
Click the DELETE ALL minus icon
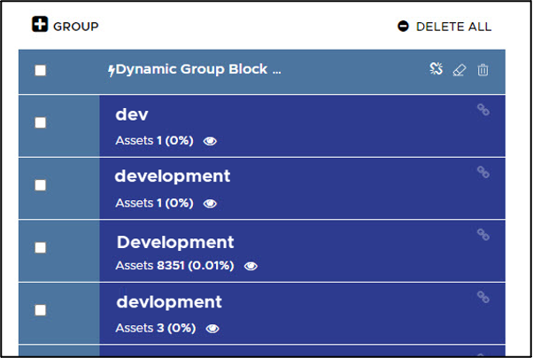point(403,27)
